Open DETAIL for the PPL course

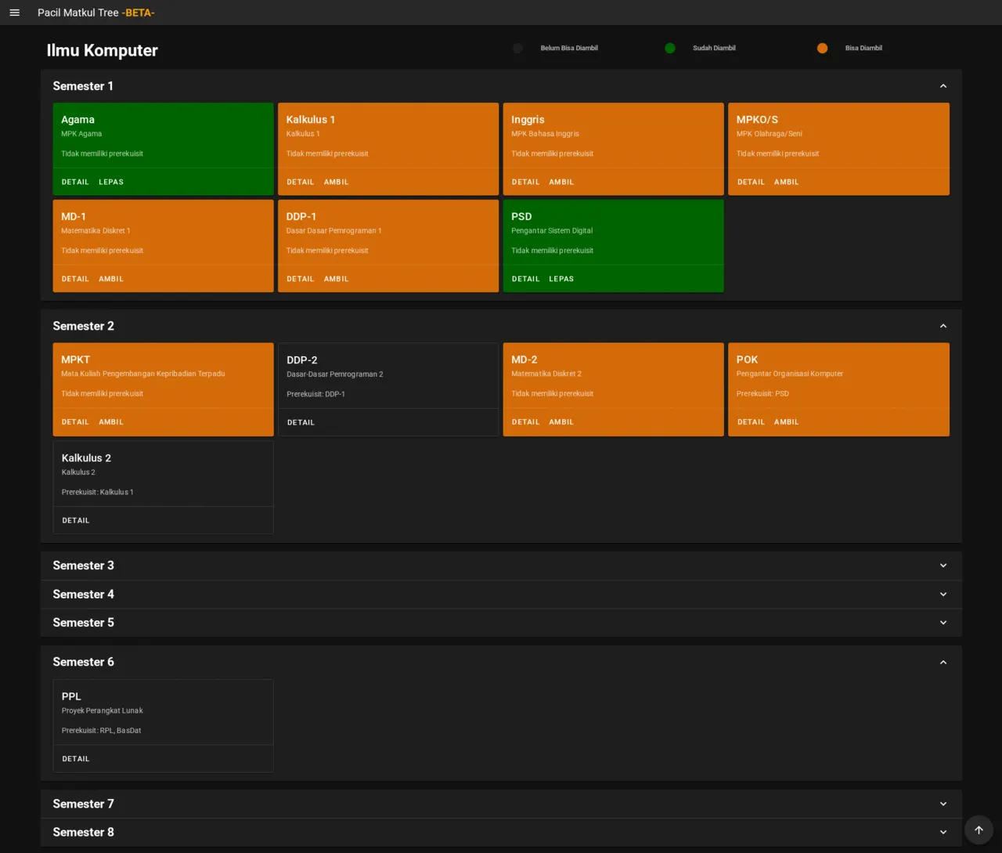(x=76, y=759)
